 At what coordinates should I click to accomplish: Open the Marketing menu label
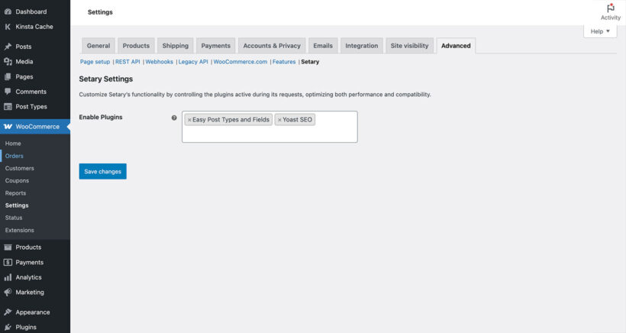click(30, 293)
